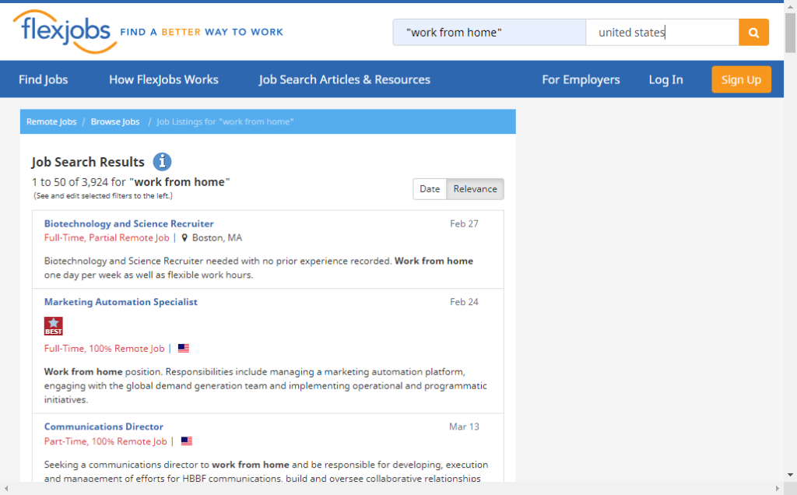Click the Log In link
Image resolution: width=797 pixels, height=495 pixels.
[665, 79]
